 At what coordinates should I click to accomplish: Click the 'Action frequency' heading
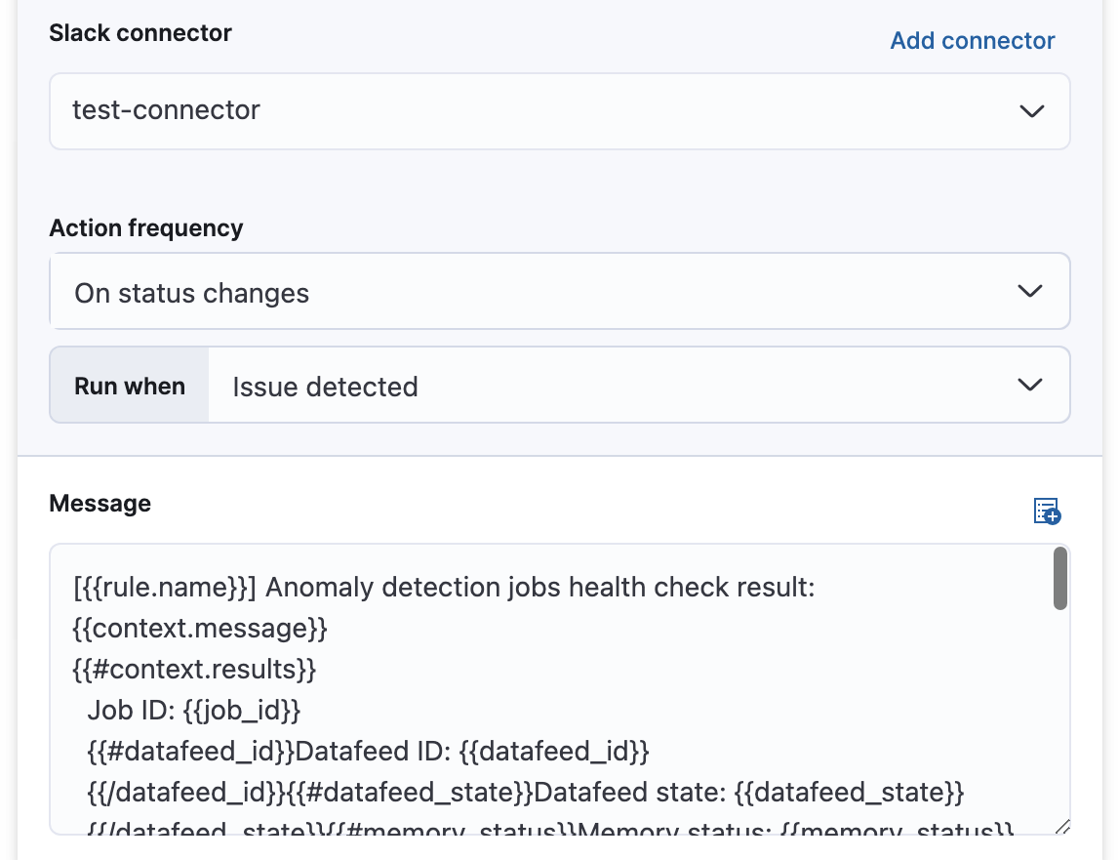(145, 227)
